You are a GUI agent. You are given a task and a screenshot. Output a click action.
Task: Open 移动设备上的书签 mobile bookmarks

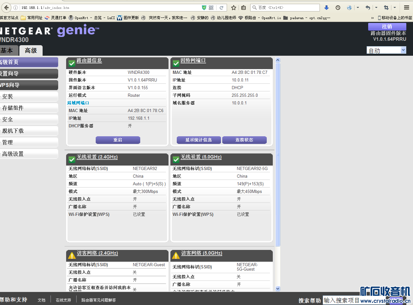(x=395, y=18)
